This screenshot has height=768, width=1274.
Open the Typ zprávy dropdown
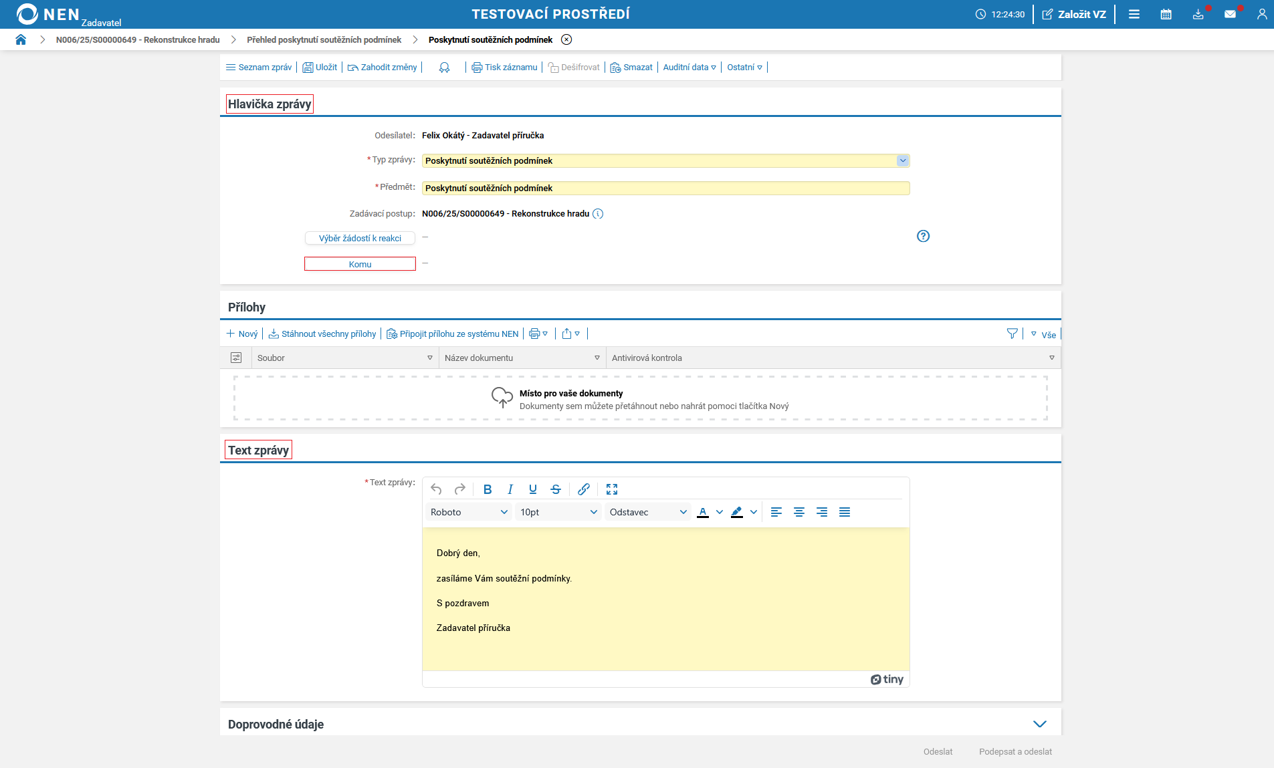click(x=902, y=160)
